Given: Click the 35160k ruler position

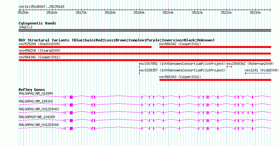Looking at the screenshot, I should pyautogui.click(x=52, y=13).
